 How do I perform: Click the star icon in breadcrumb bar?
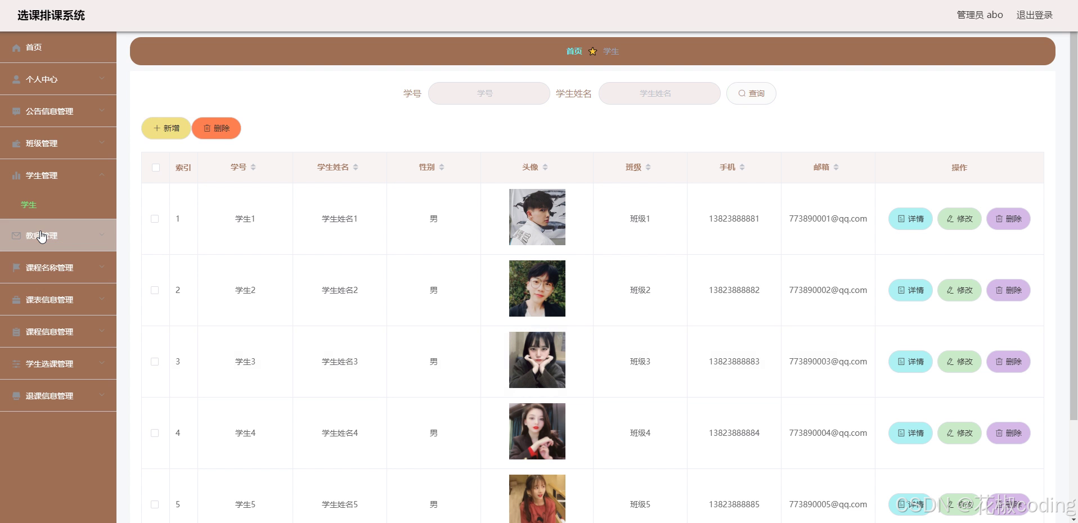592,51
